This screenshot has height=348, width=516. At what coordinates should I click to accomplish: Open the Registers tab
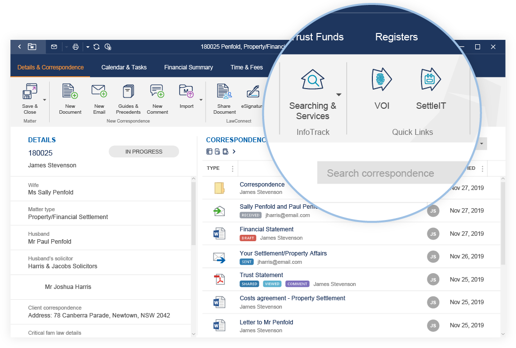point(396,37)
